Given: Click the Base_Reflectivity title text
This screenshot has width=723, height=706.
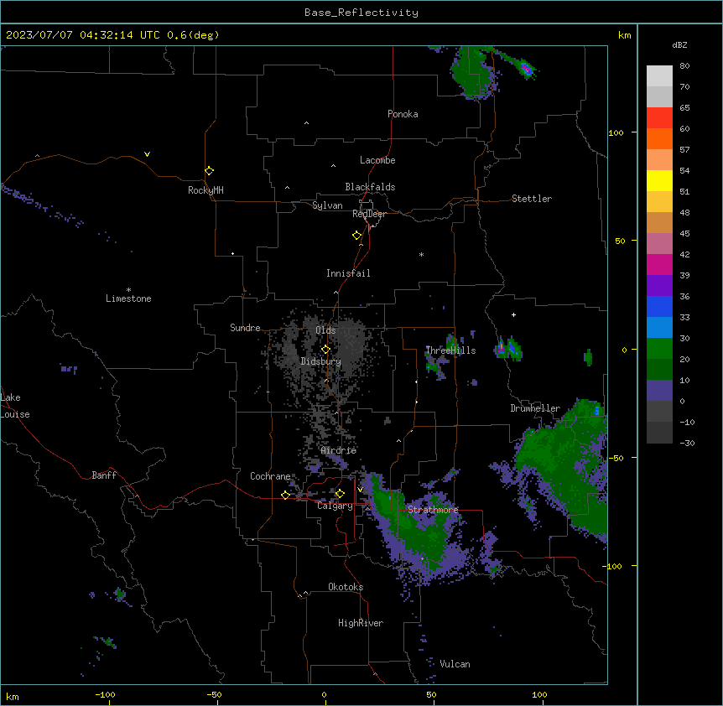Looking at the screenshot, I should pos(361,13).
